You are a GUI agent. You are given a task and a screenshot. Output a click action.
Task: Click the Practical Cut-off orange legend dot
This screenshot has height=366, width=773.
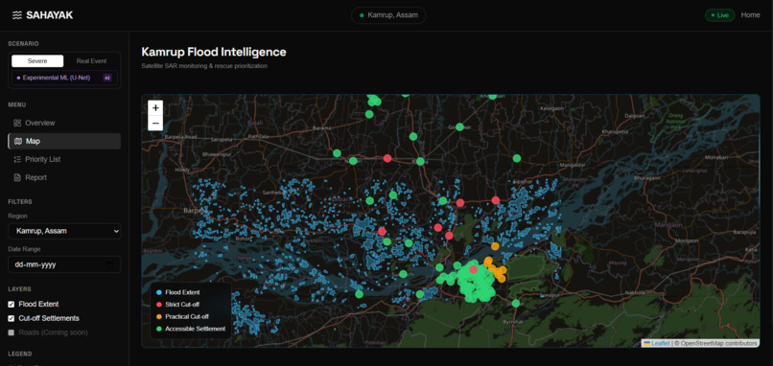159,316
